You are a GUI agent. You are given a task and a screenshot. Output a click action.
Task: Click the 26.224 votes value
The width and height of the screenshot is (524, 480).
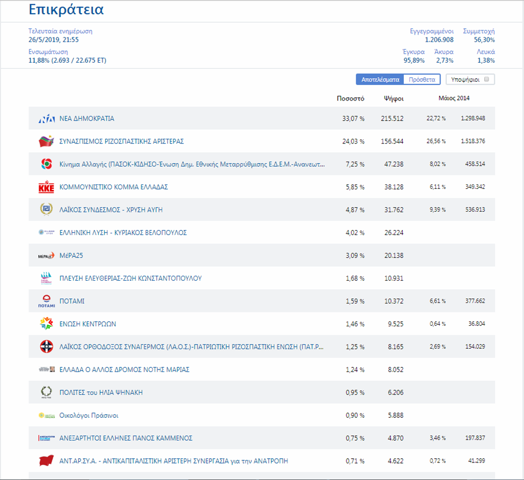(x=394, y=233)
